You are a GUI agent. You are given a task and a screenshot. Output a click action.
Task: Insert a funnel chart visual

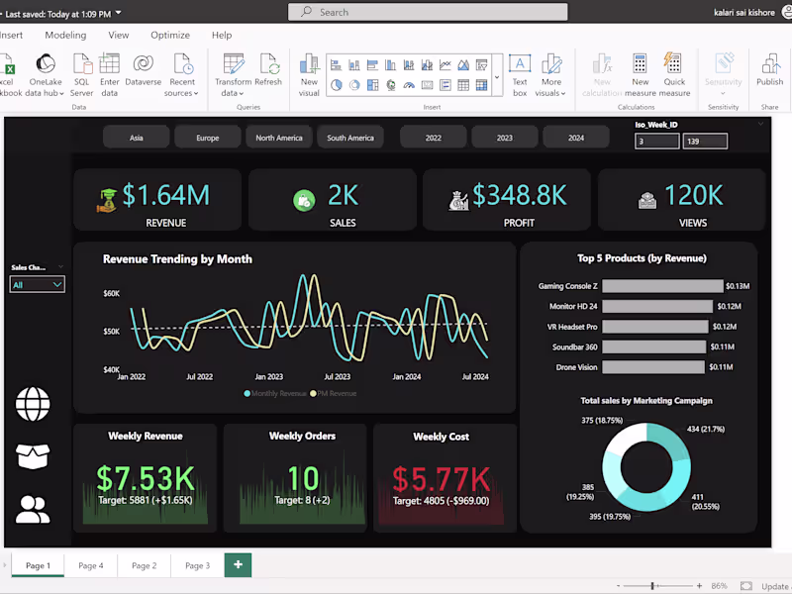(481, 65)
